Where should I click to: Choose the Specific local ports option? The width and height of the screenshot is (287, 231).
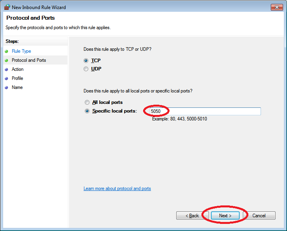click(87, 111)
